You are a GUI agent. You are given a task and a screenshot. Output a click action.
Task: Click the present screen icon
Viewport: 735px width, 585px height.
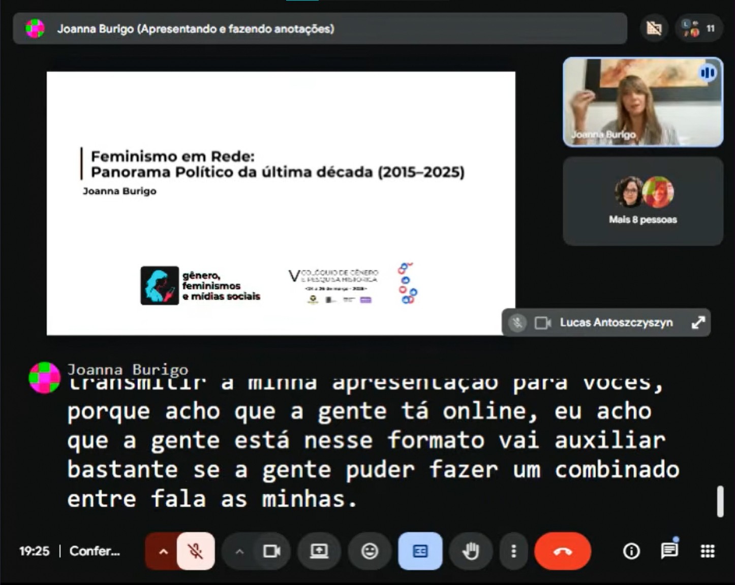tap(319, 551)
